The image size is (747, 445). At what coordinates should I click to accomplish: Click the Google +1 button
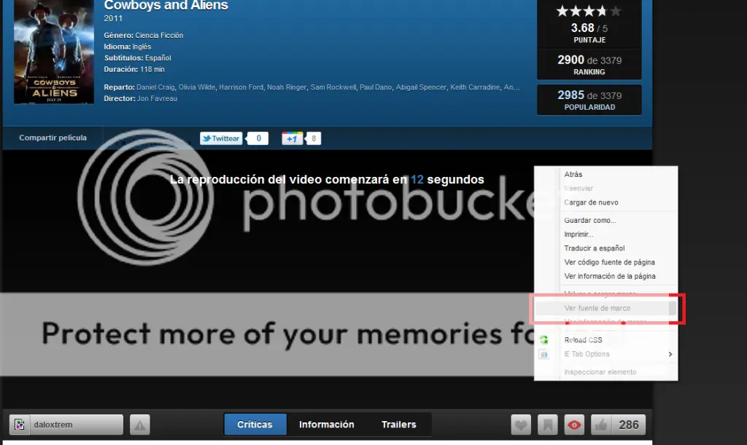(x=292, y=138)
